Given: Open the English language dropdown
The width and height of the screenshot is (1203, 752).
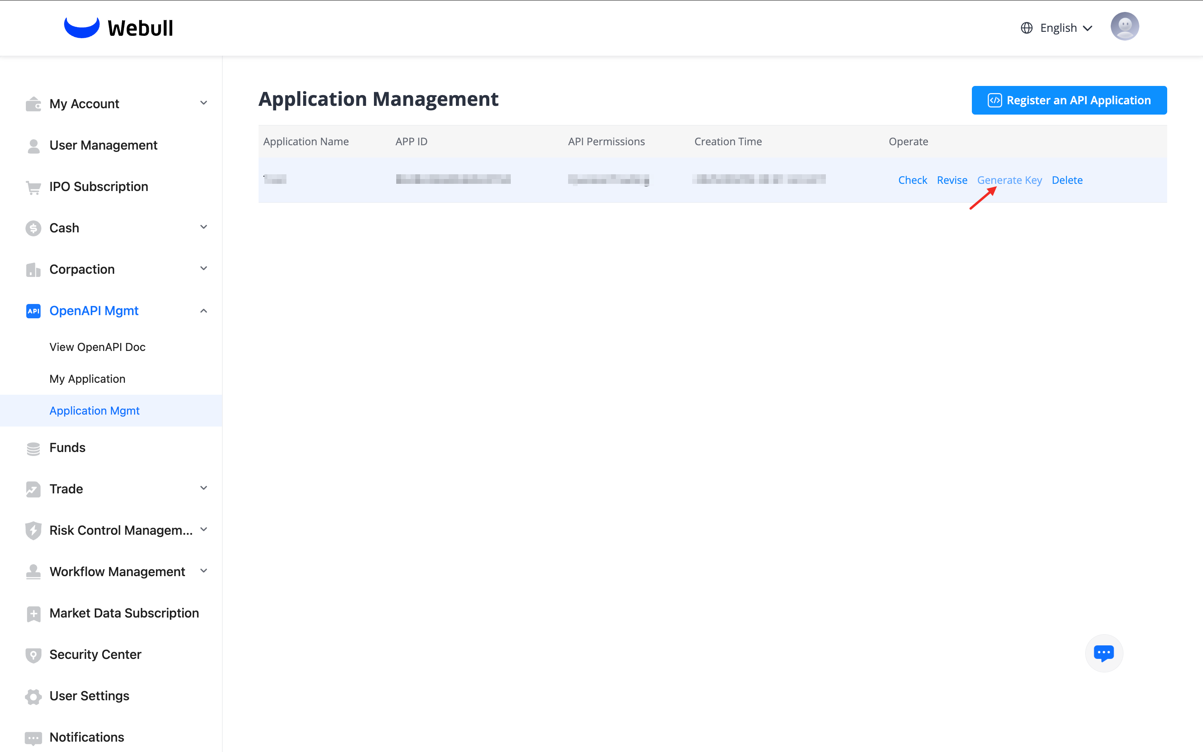Looking at the screenshot, I should coord(1066,28).
